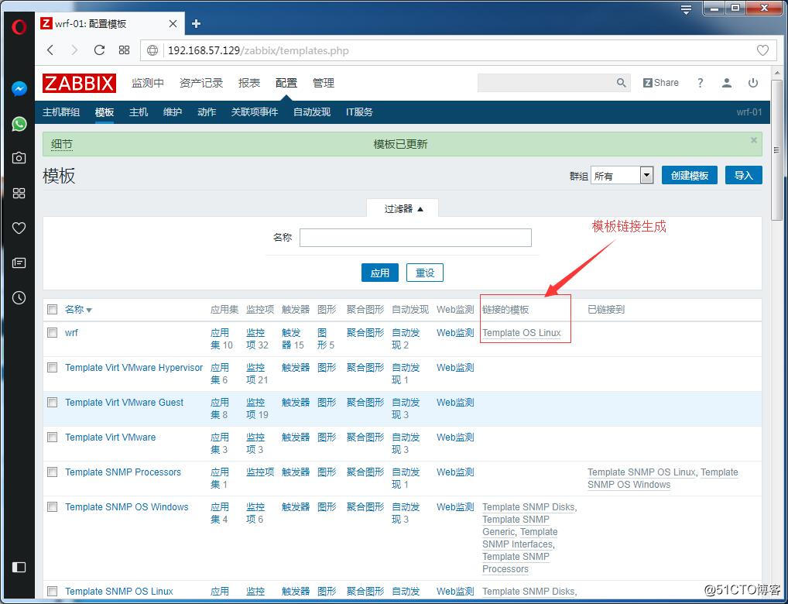Click the ZABBIX logo
The height and width of the screenshot is (604, 788).
click(80, 84)
